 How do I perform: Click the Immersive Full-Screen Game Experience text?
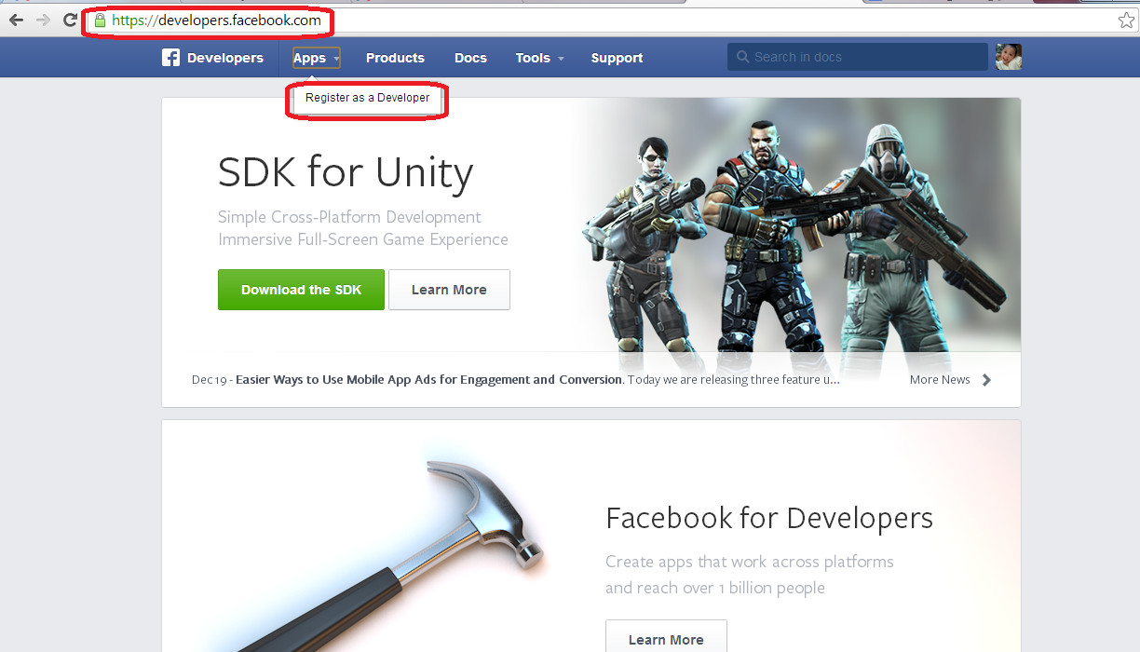(x=363, y=239)
